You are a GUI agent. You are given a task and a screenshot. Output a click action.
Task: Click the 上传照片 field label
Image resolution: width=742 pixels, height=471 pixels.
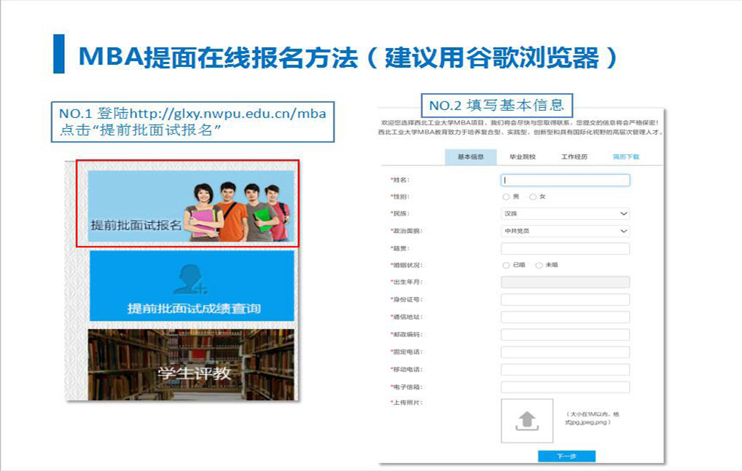coord(407,403)
